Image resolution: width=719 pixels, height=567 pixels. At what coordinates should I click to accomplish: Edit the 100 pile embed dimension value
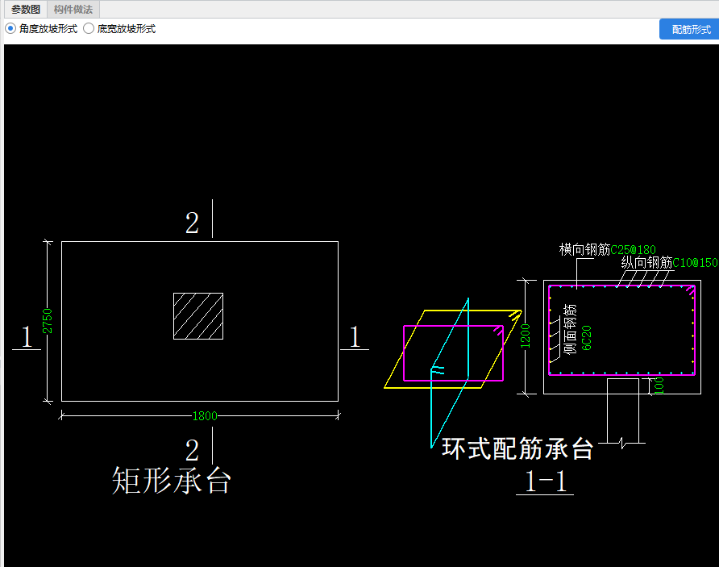pos(659,386)
